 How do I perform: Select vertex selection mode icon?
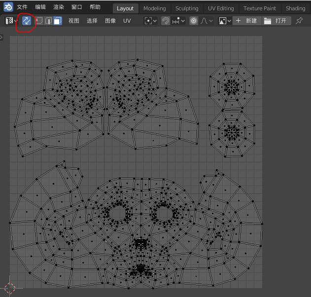[39, 21]
